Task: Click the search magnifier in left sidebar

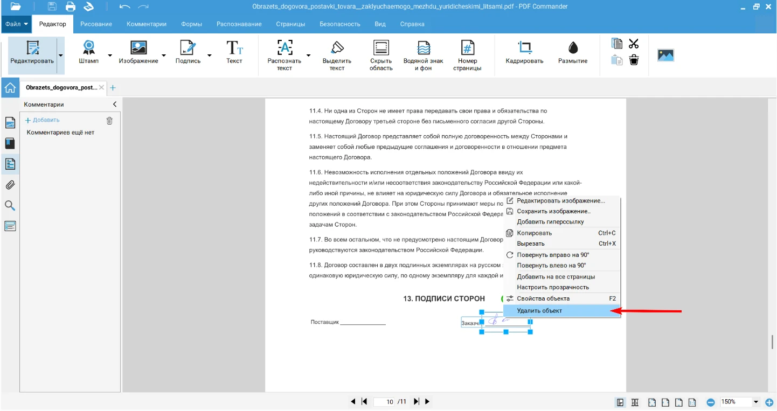Action: pyautogui.click(x=10, y=205)
